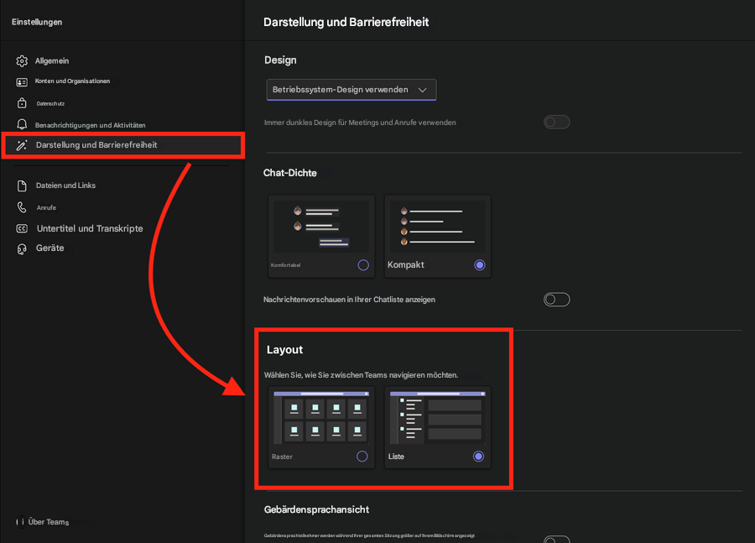Click the Konten und Organisationen ID card icon

[x=22, y=82]
